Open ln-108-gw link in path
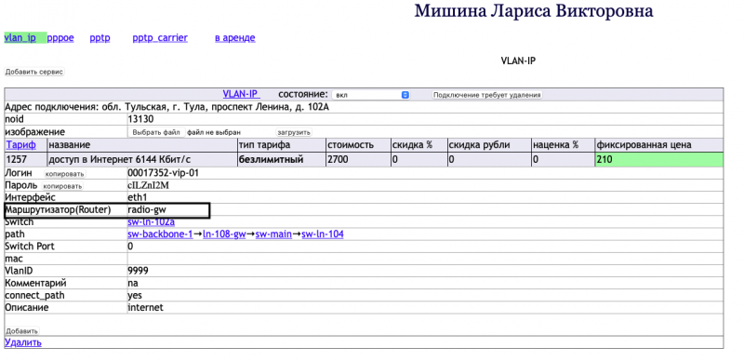The image size is (744, 361). pyautogui.click(x=224, y=234)
